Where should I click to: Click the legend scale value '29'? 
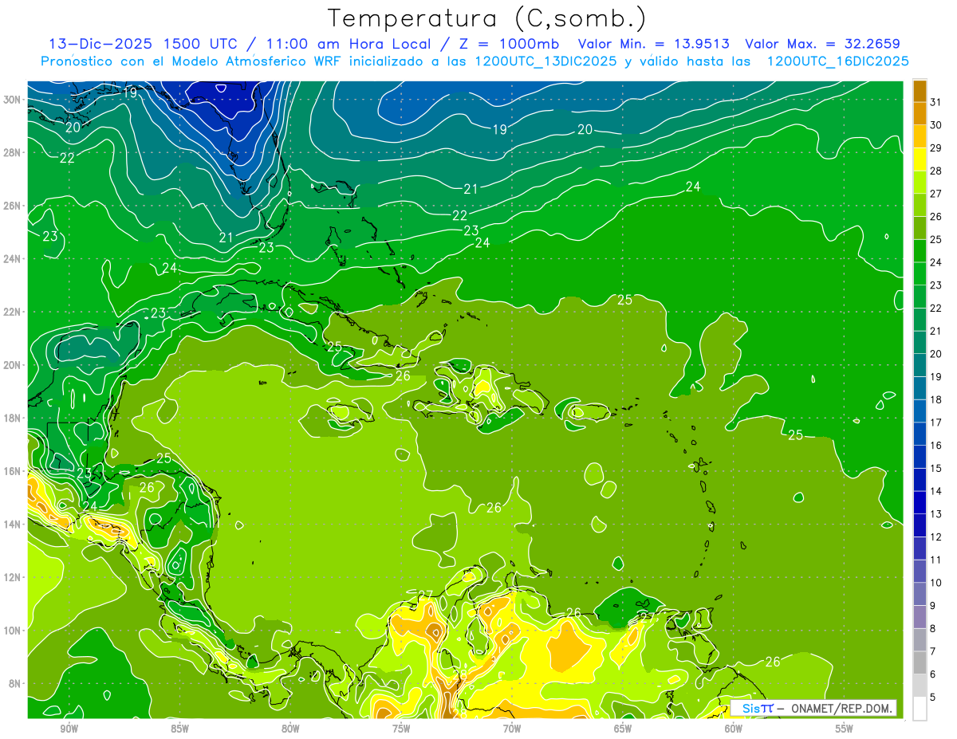click(935, 148)
